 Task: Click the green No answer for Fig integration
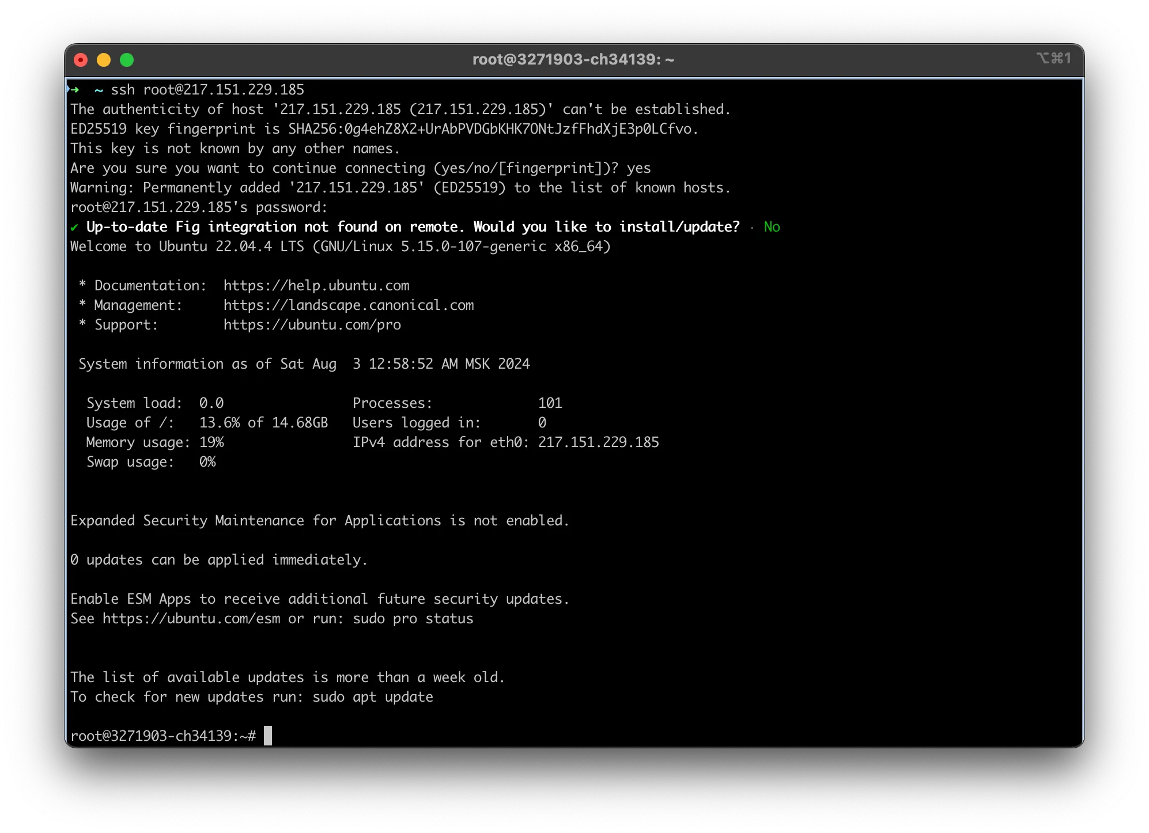pyautogui.click(x=772, y=227)
